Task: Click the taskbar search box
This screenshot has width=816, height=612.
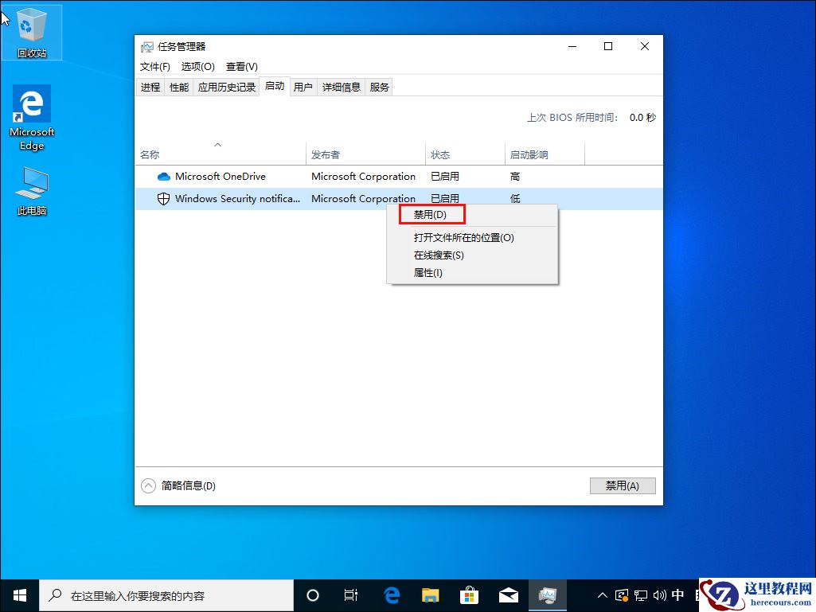Action: (x=167, y=594)
